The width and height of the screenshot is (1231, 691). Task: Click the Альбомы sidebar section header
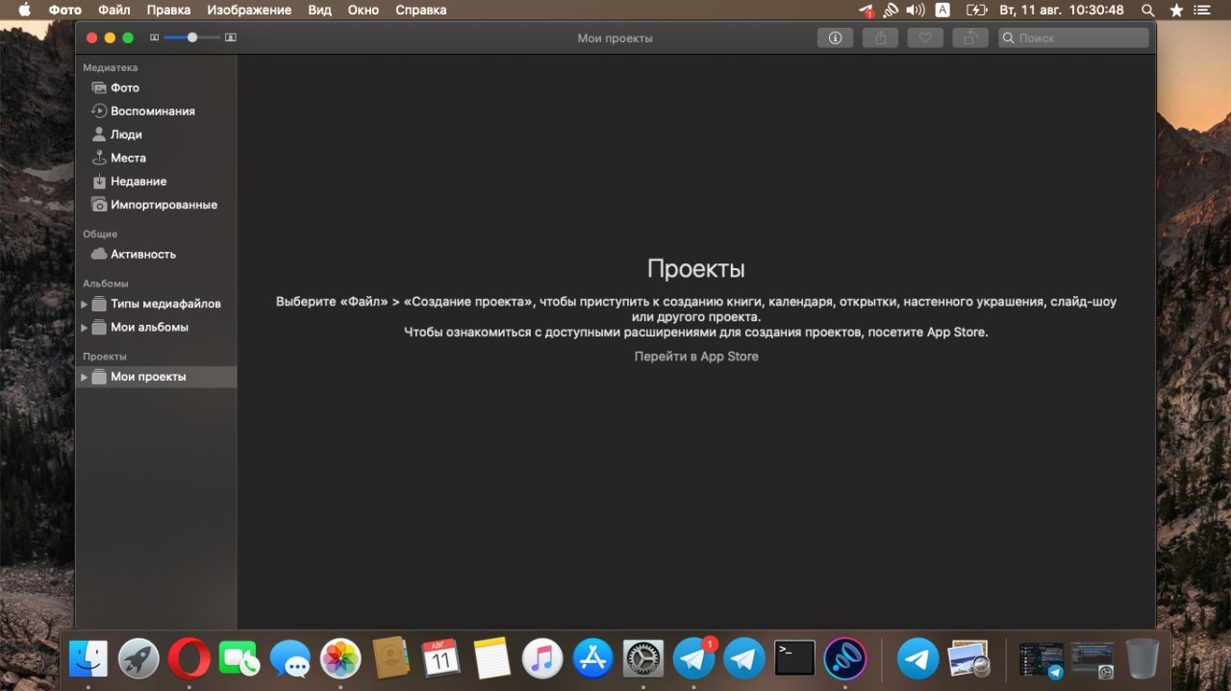click(x=106, y=284)
